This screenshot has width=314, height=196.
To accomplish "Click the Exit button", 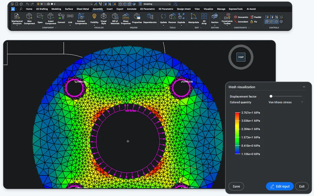I will (302, 186).
